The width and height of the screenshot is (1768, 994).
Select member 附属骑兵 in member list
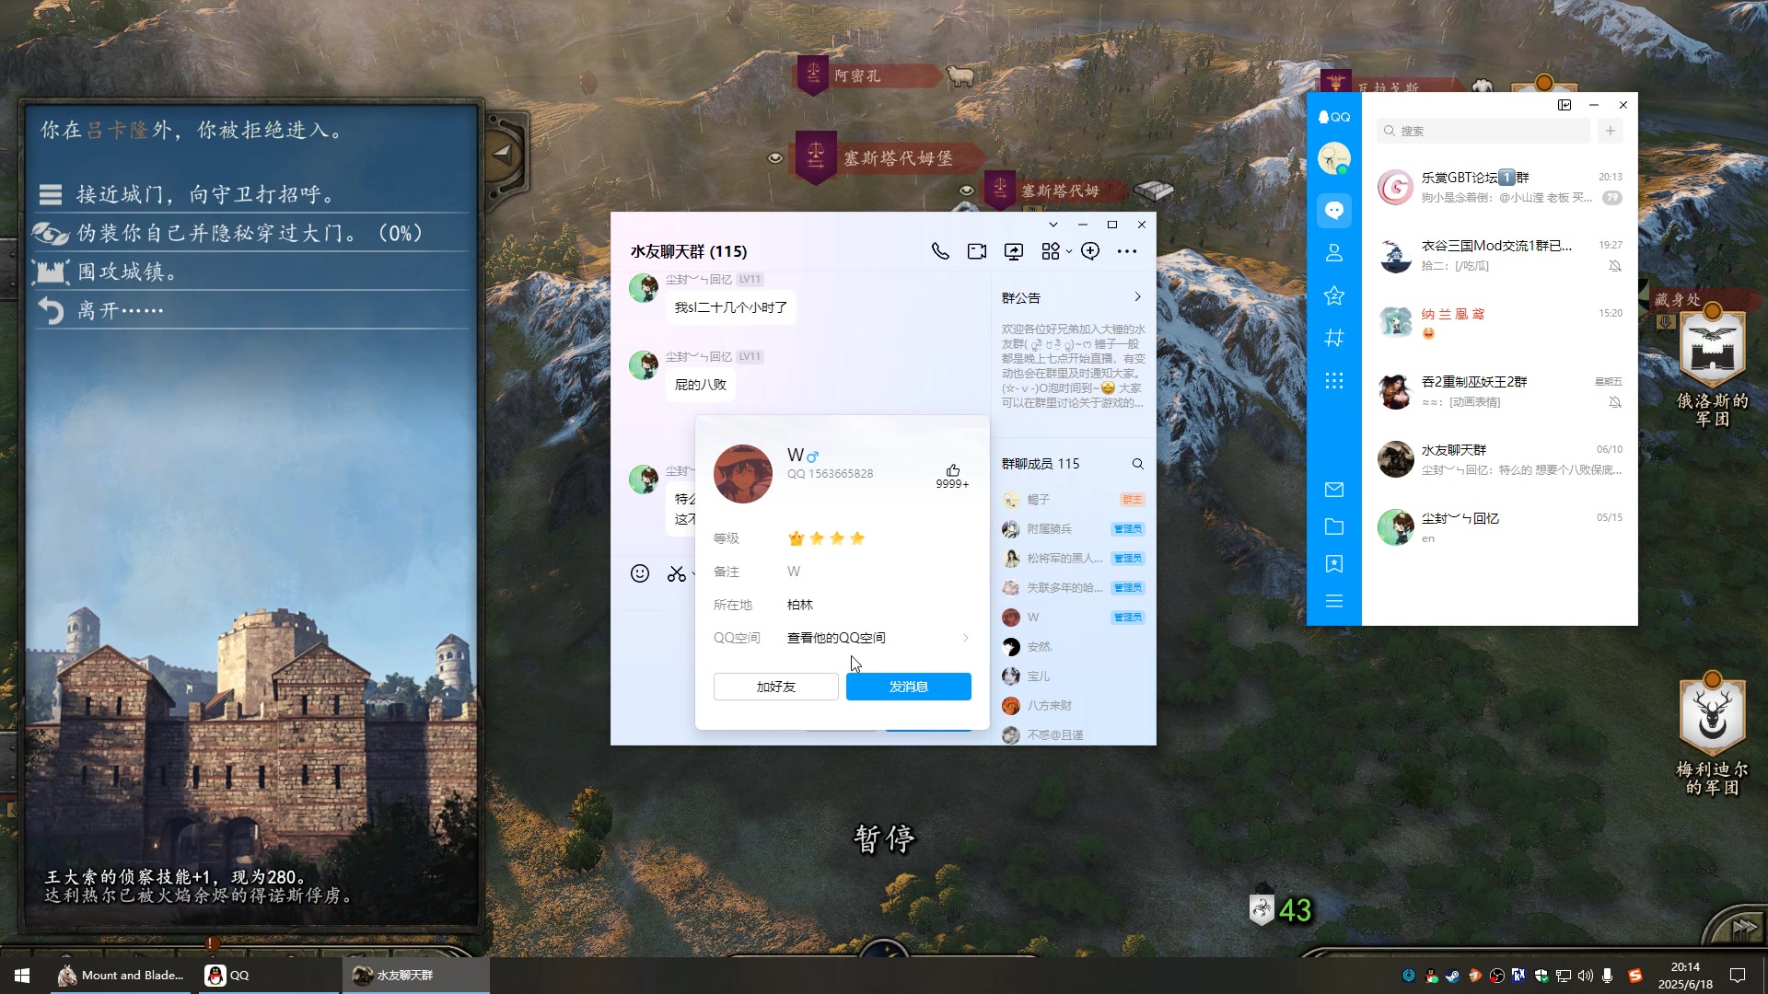(x=1073, y=529)
